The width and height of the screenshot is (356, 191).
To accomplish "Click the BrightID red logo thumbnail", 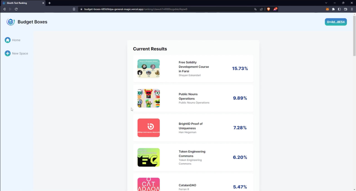I will (149, 128).
